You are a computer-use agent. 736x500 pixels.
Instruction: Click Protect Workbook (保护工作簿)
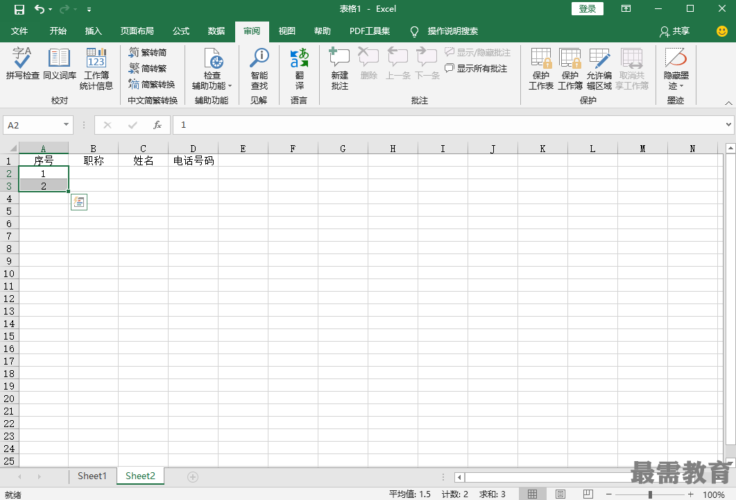click(x=570, y=69)
